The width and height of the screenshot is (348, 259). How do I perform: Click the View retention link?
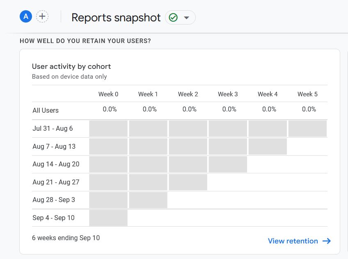pyautogui.click(x=293, y=241)
